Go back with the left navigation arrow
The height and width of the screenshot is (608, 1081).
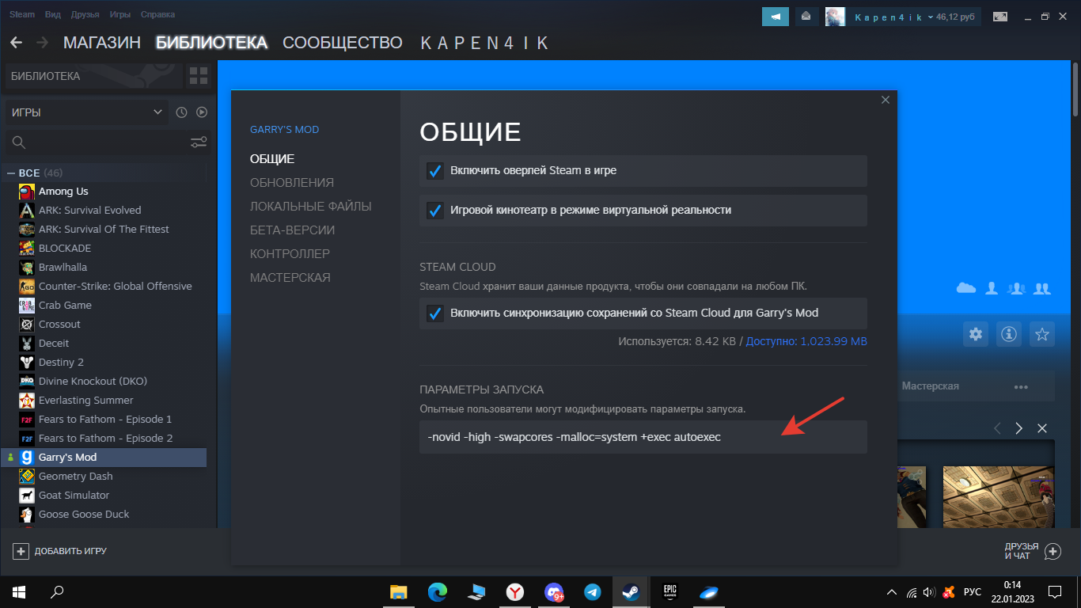click(17, 43)
